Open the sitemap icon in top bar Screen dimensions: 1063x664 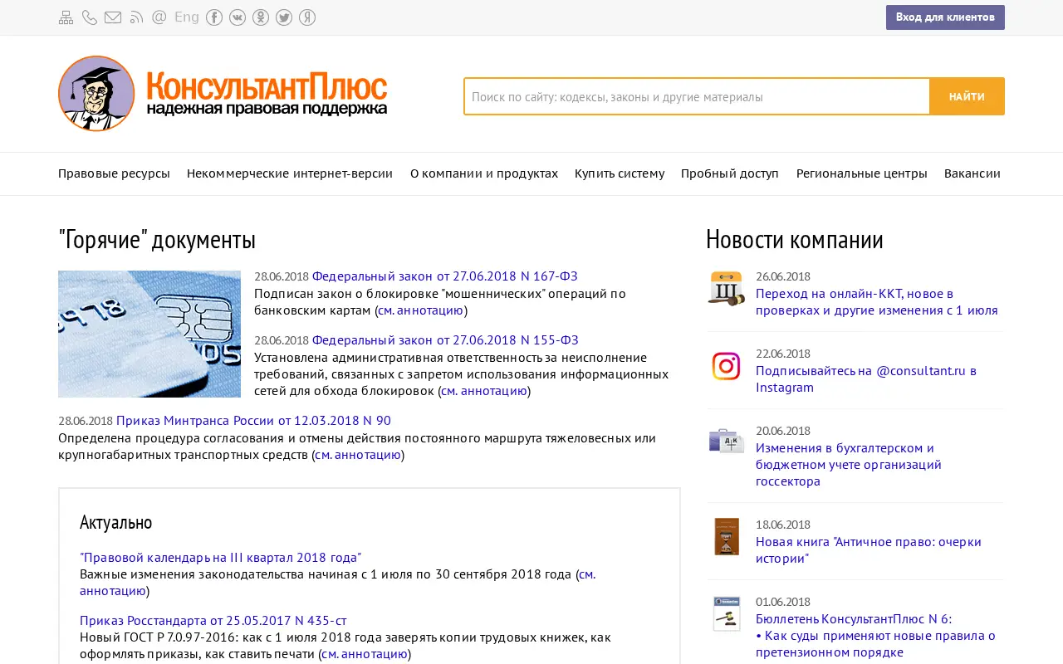66,17
